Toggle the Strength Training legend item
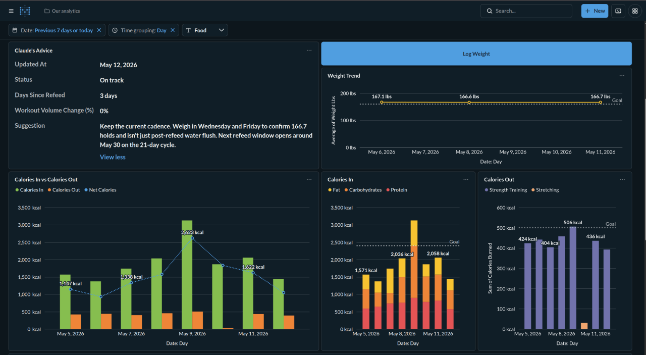 click(x=505, y=190)
